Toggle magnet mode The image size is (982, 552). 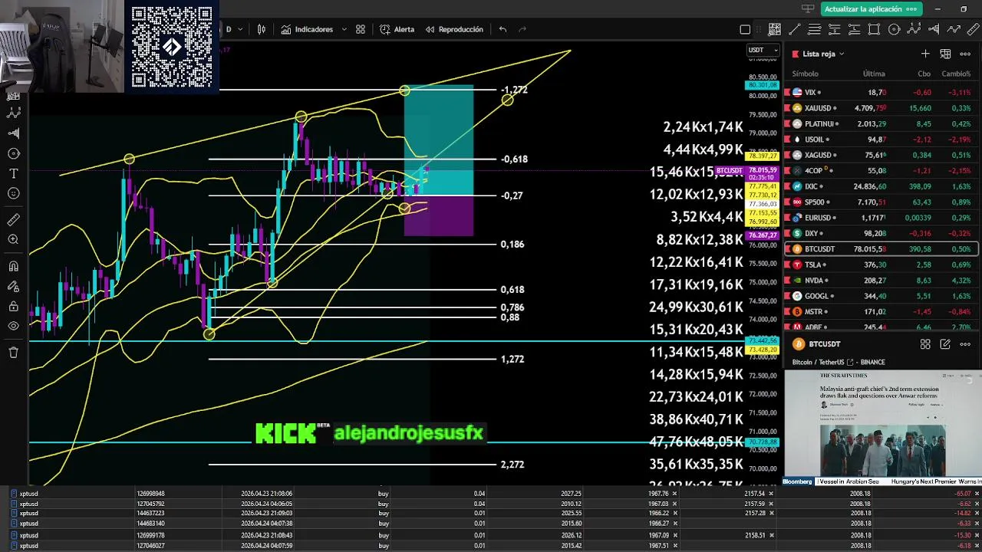click(x=13, y=267)
